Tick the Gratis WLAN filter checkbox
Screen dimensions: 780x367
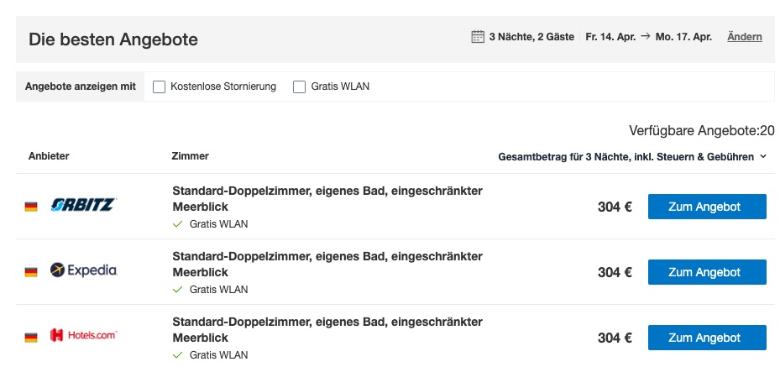tap(299, 87)
